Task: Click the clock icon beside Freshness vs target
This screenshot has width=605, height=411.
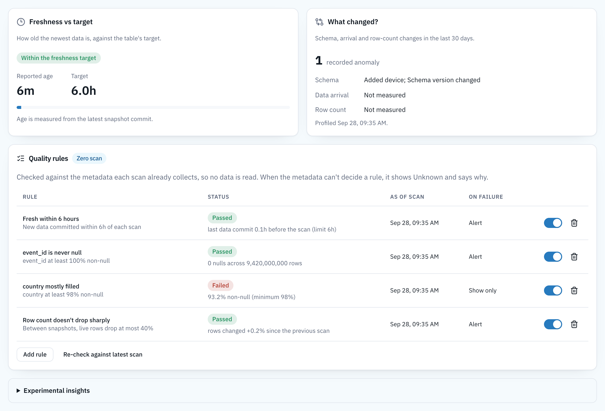Action: [x=21, y=22]
